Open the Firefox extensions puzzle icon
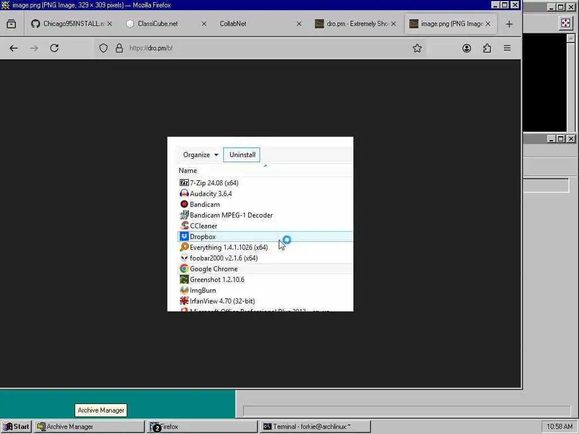 click(x=487, y=48)
